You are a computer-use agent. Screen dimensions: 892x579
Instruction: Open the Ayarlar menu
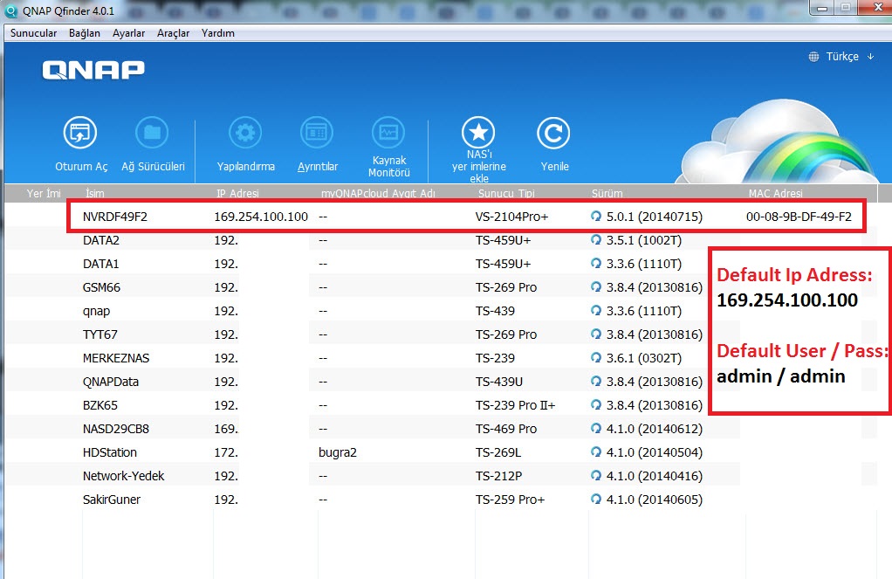(129, 33)
